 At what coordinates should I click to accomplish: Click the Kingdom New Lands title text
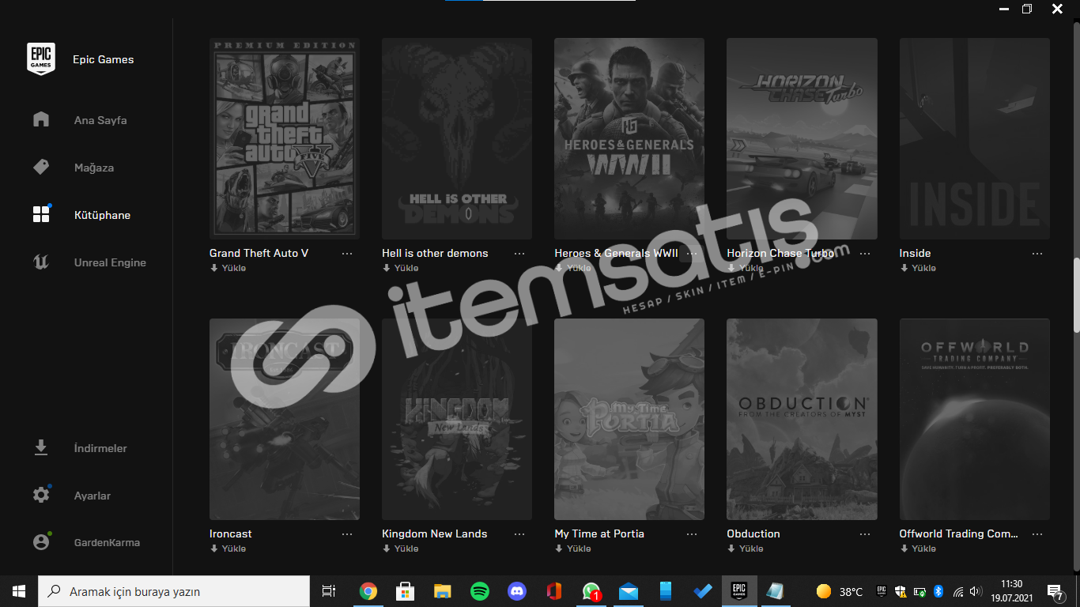pos(434,533)
